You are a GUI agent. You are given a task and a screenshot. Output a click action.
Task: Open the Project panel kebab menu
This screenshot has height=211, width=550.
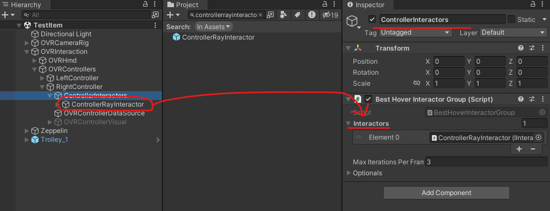click(334, 4)
